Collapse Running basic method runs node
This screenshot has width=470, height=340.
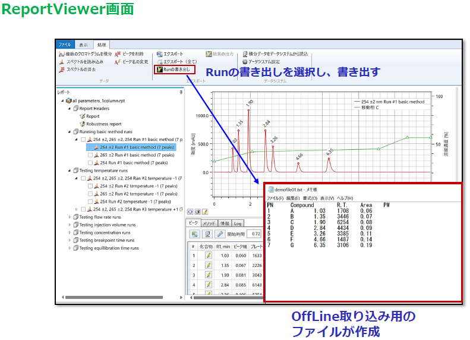coord(70,131)
